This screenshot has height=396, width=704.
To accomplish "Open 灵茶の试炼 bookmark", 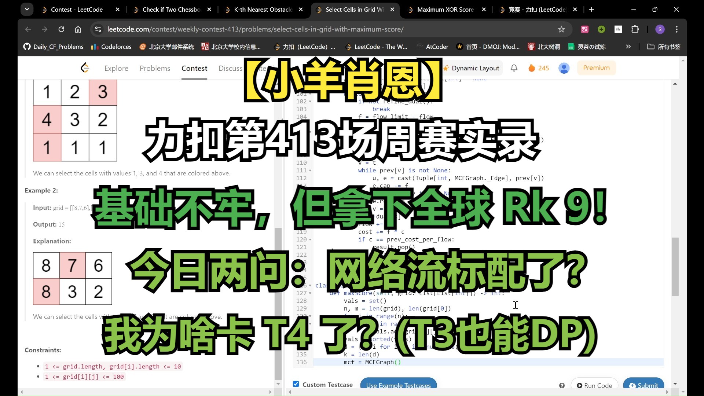I will click(587, 47).
